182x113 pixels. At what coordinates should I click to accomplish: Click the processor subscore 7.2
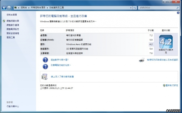point(151,35)
